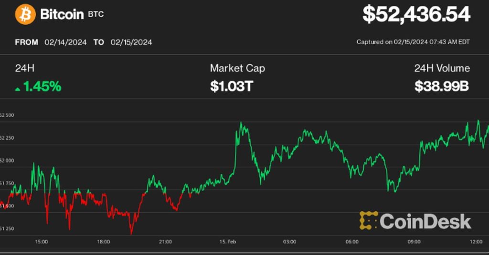Viewport: 489px width, 255px height.
Task: Click the 12:00 time axis marker
Action: (x=476, y=242)
